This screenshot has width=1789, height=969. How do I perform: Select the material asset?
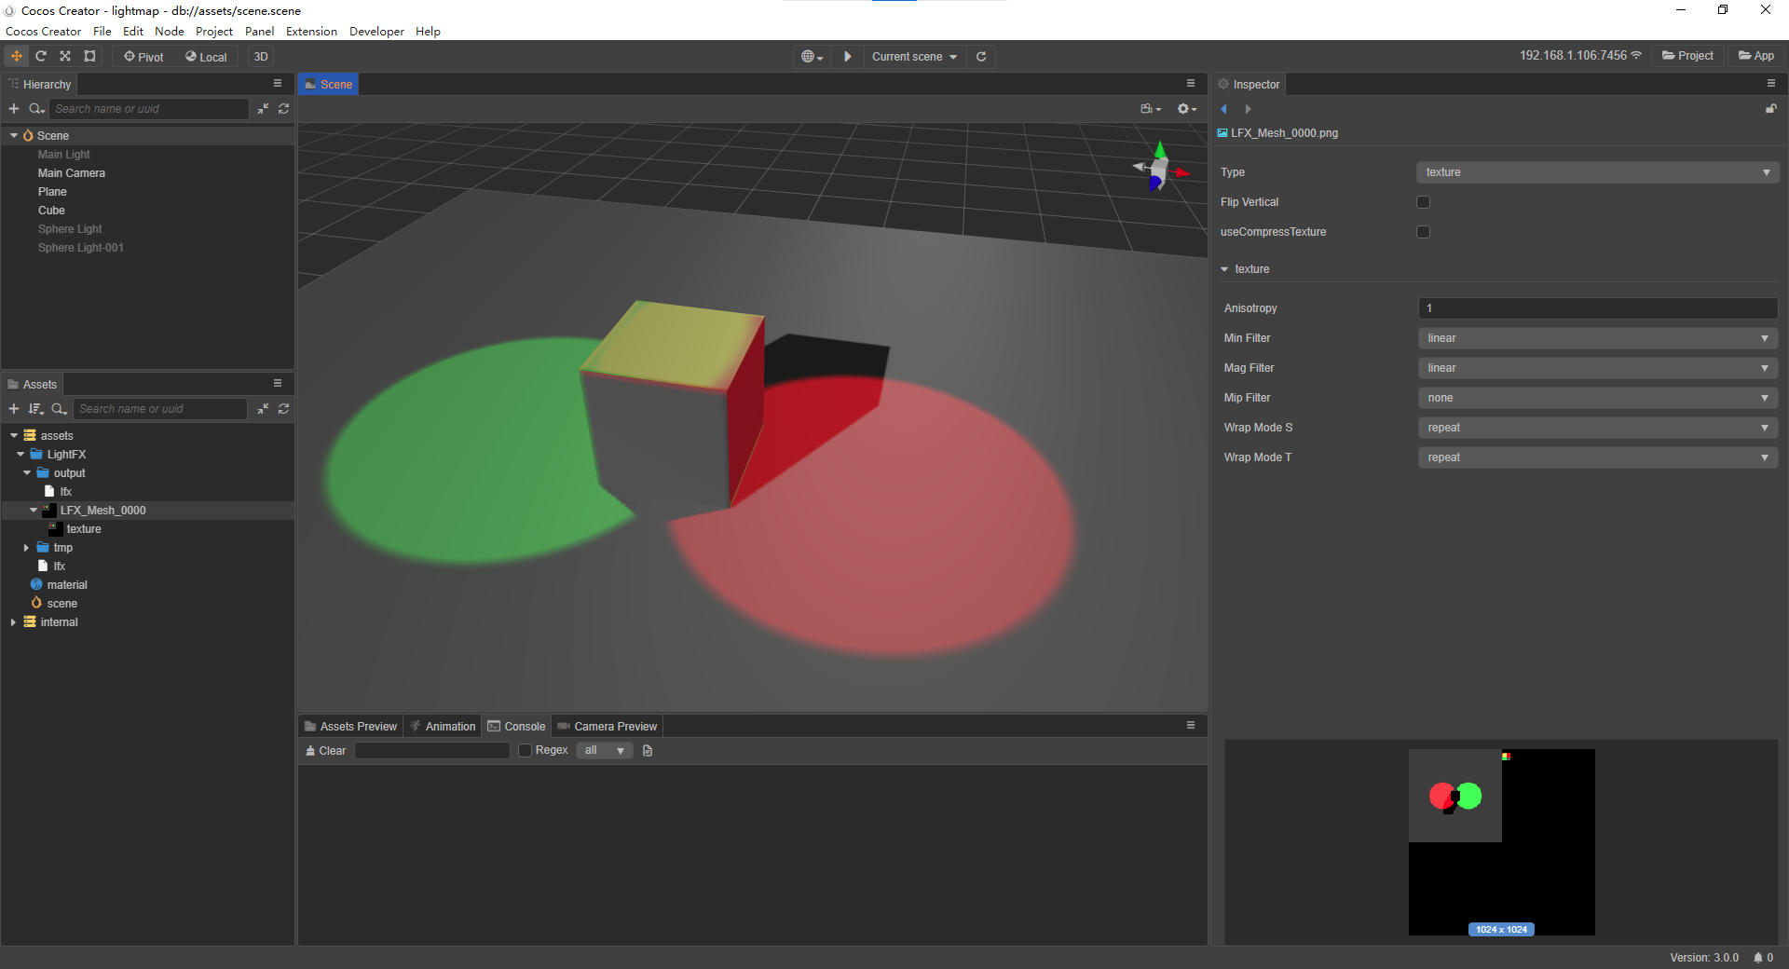pos(67,585)
